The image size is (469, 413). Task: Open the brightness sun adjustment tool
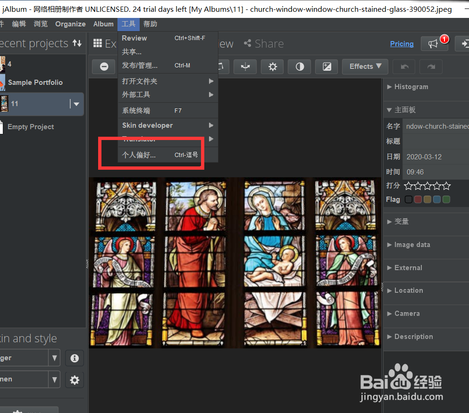[x=272, y=66]
